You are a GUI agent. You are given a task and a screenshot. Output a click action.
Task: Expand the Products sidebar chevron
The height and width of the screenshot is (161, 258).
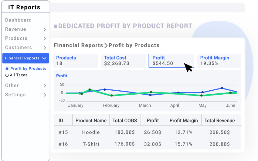click(45, 39)
